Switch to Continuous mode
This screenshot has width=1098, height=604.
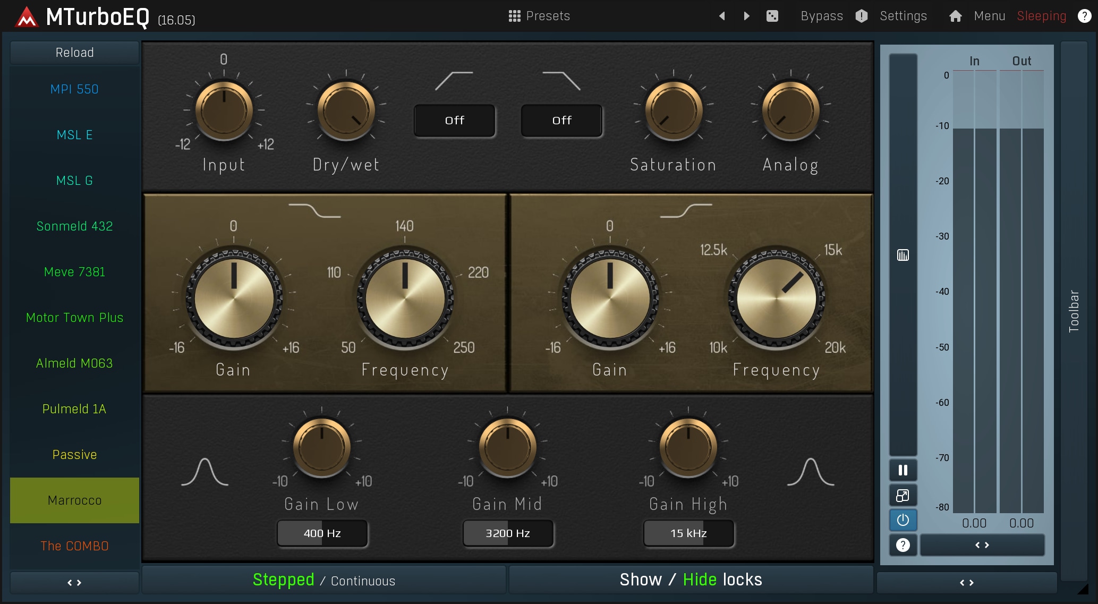click(x=363, y=581)
